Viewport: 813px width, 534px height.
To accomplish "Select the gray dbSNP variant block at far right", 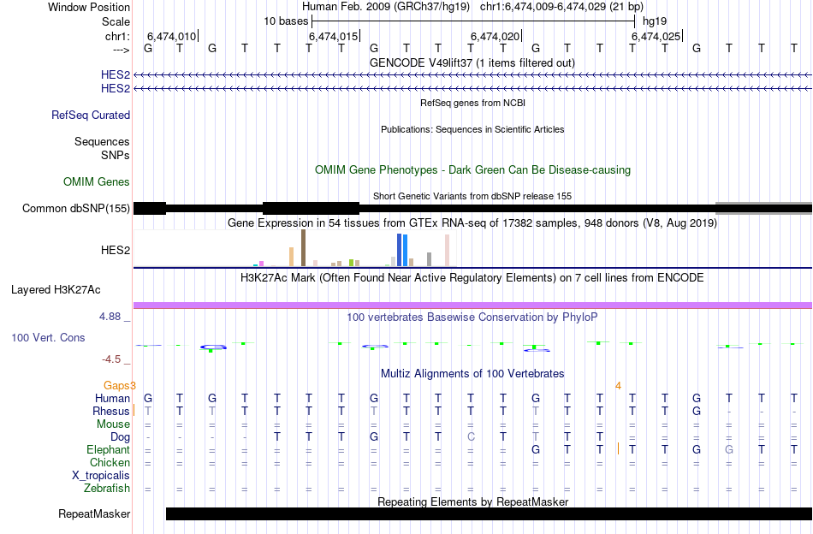I will [x=763, y=208].
